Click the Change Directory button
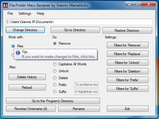Image resolution: width=159 pixels, height=119 pixels. [25, 30]
